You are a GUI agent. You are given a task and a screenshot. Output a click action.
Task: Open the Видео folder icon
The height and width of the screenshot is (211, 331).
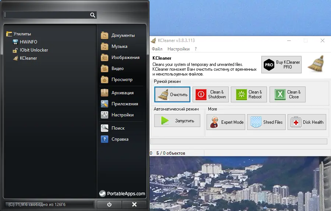point(105,68)
